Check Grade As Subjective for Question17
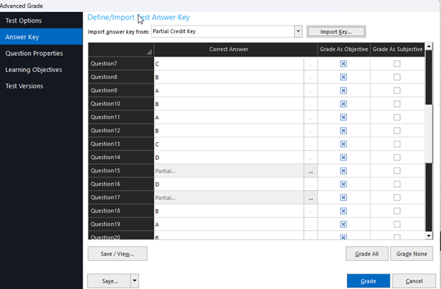 (396, 198)
